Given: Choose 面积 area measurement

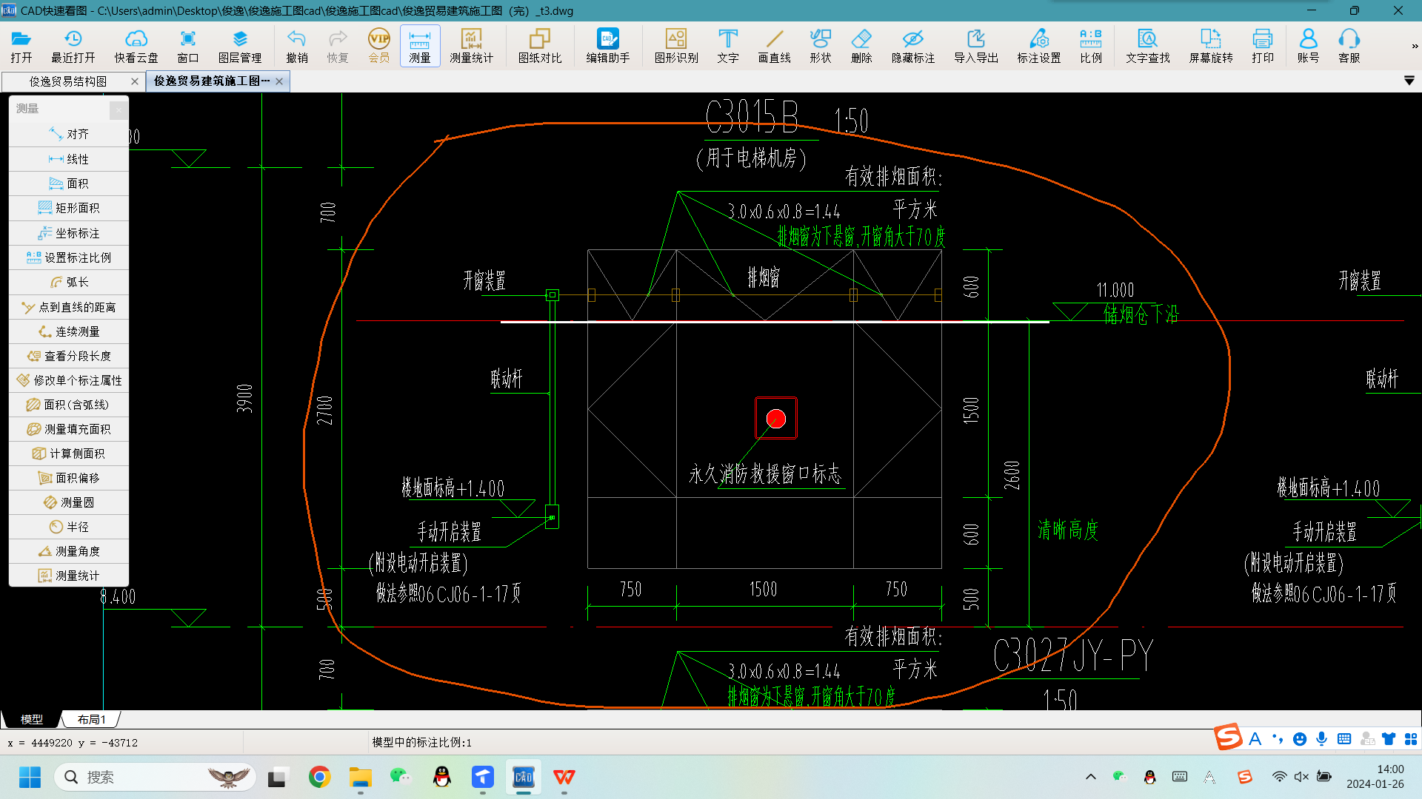Looking at the screenshot, I should pos(69,183).
